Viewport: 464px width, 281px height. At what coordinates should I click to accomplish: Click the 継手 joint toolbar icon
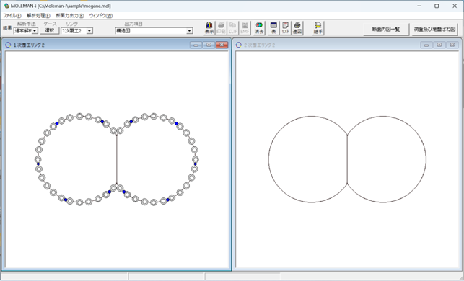click(318, 28)
